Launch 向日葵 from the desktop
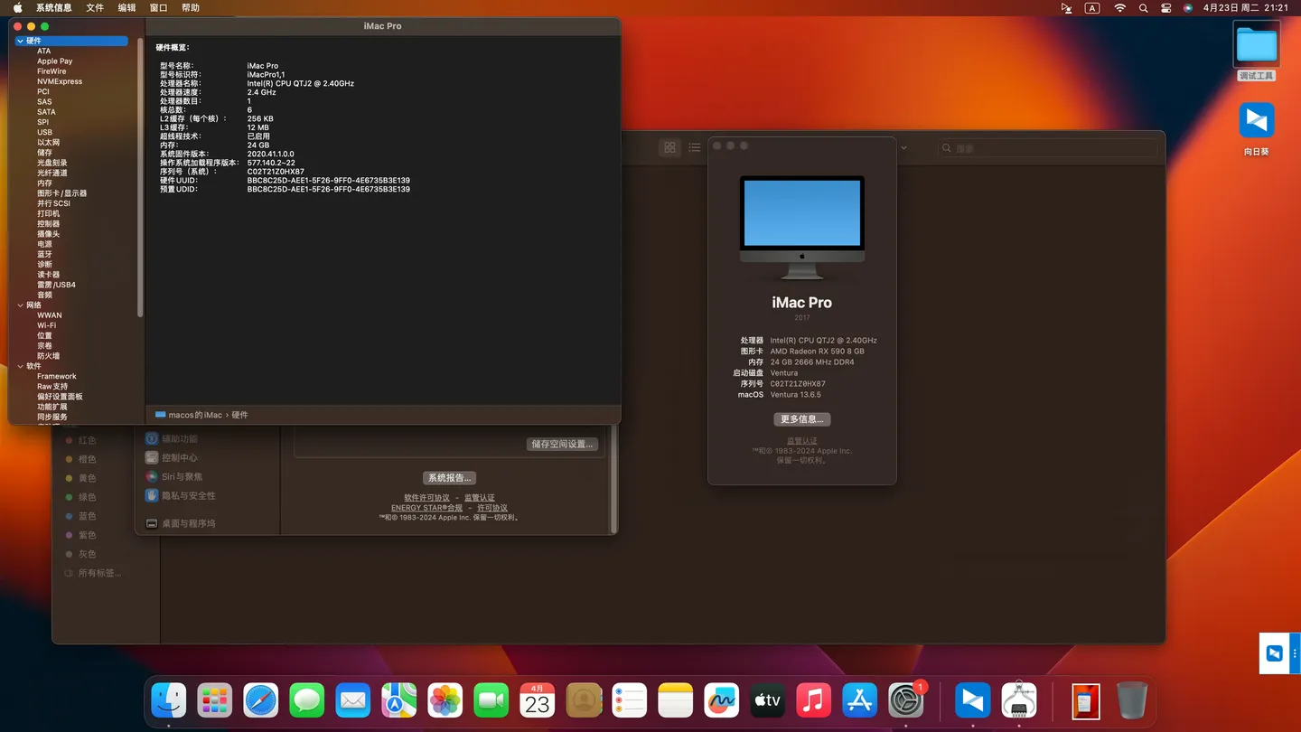This screenshot has width=1301, height=732. pos(1256,120)
